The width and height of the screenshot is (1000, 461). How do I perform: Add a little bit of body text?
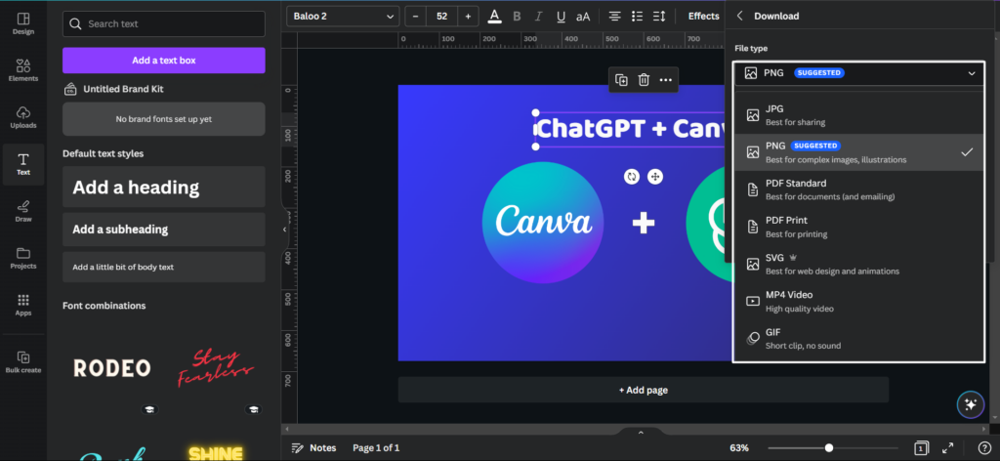point(164,268)
